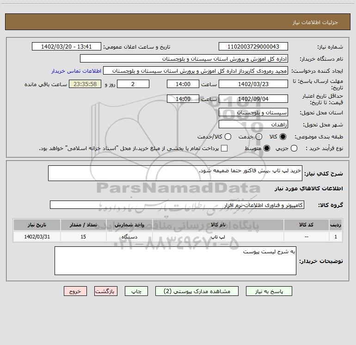Click the price validity date 1402/09/04
The width and height of the screenshot is (356, 345).
click(253, 99)
